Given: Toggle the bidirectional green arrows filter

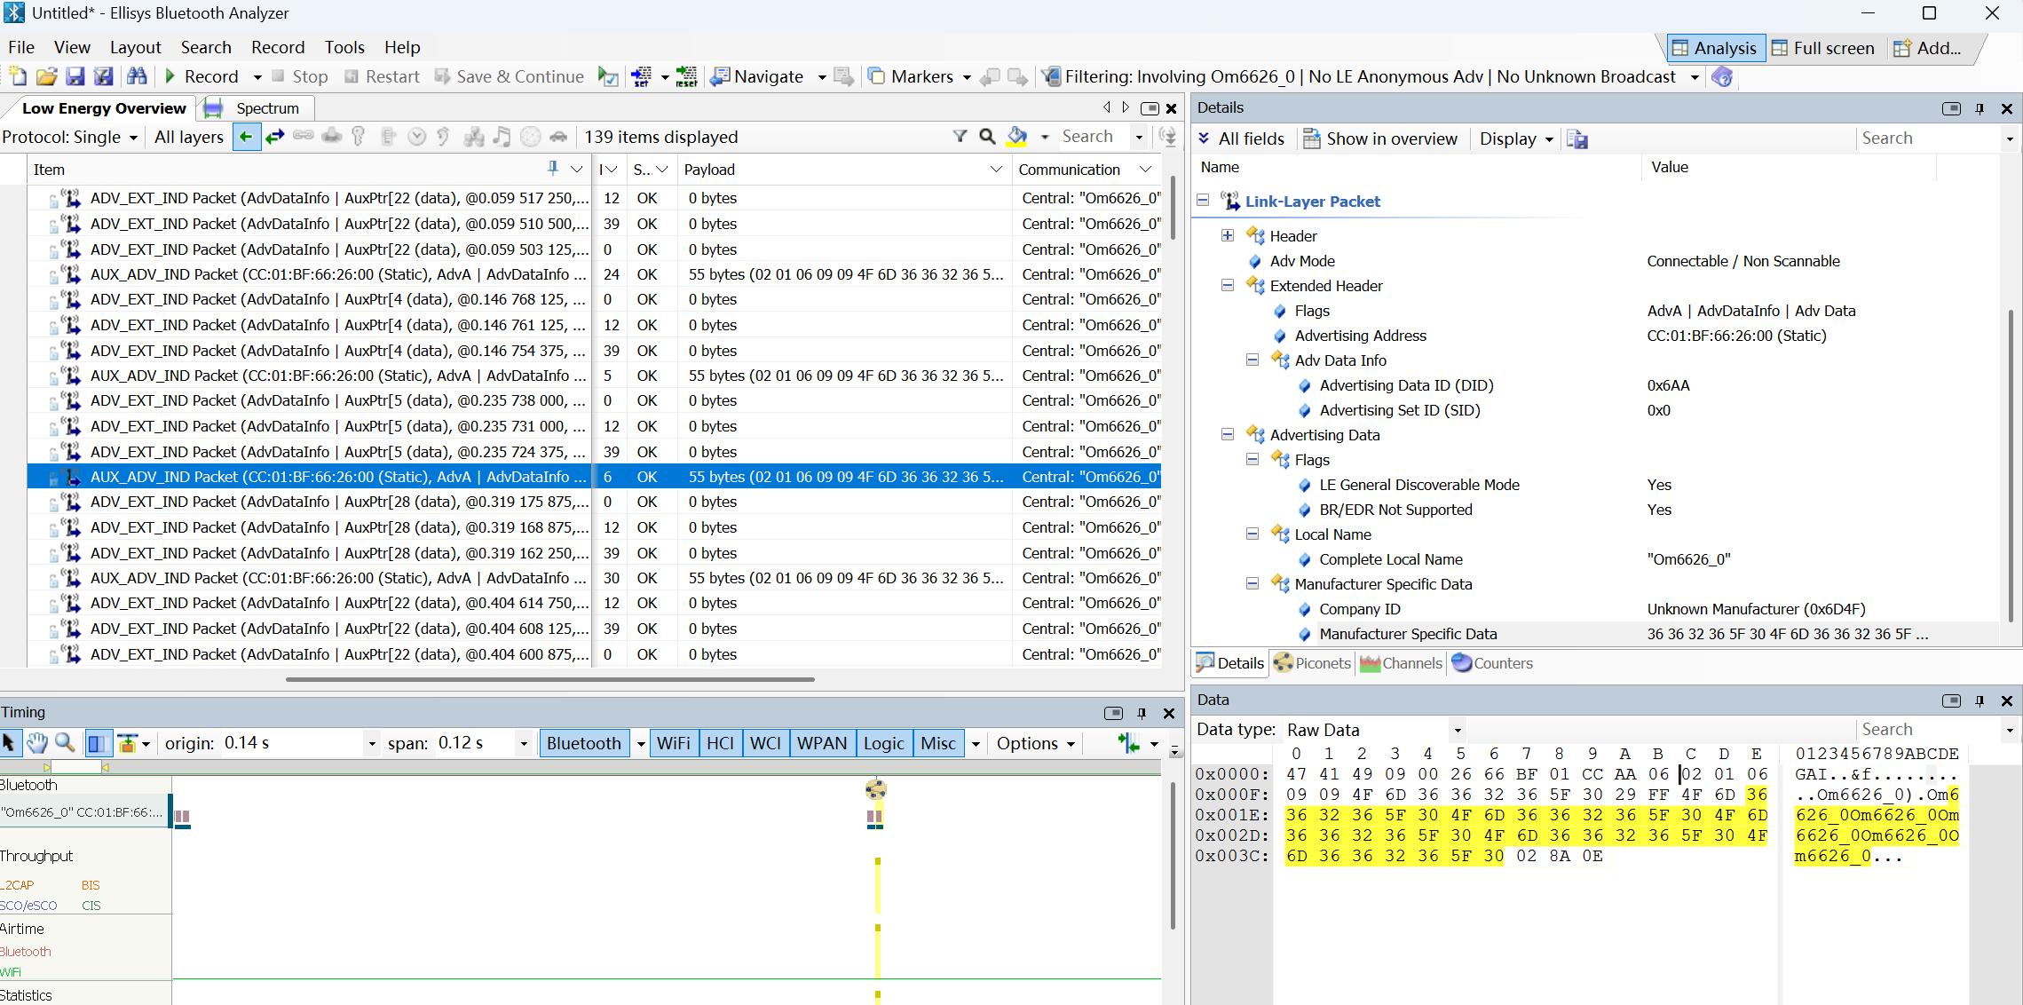Looking at the screenshot, I should click(275, 137).
